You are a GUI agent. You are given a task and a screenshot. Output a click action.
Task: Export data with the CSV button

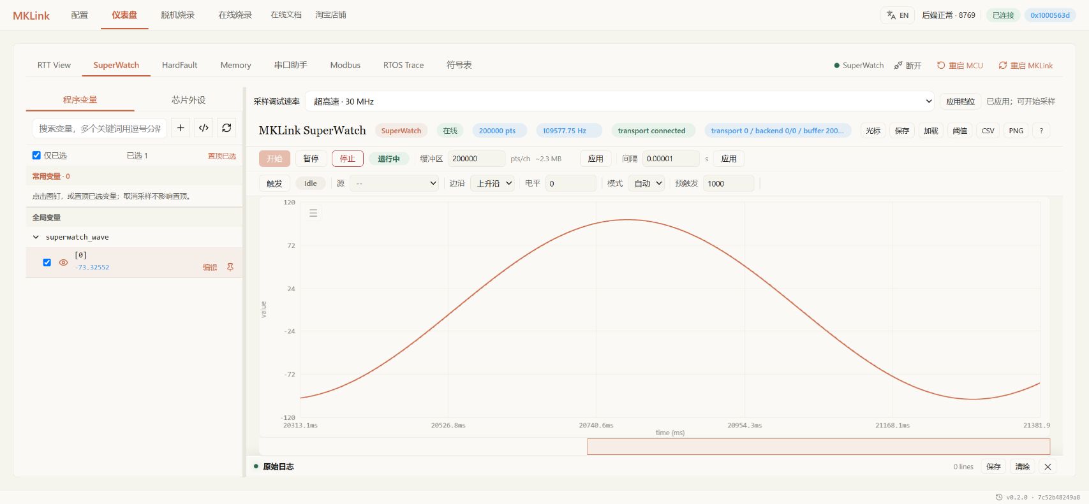pyautogui.click(x=988, y=131)
